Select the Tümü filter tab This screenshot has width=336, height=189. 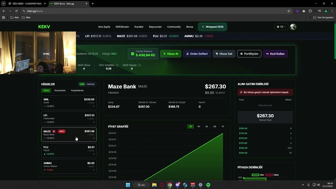(x=46, y=90)
